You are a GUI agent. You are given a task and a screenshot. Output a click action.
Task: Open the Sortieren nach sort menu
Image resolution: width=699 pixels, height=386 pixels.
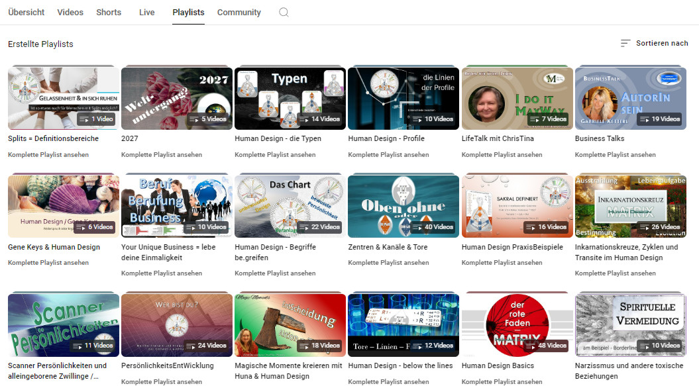(x=654, y=43)
